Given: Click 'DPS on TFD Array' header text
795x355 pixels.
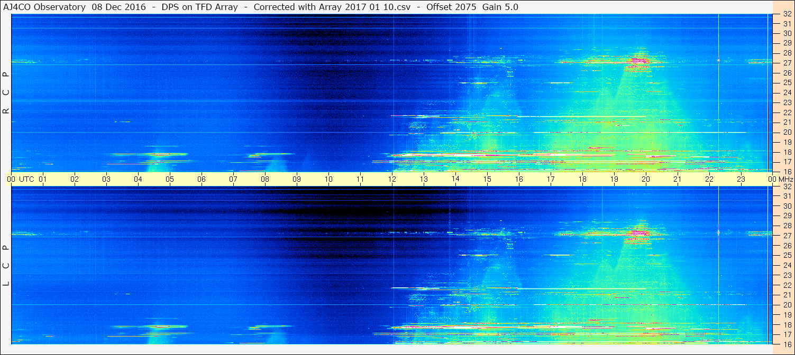Looking at the screenshot, I should (199, 7).
